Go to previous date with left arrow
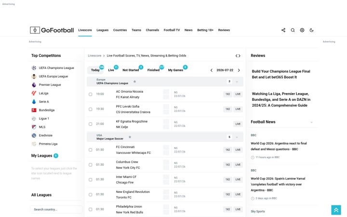This screenshot has height=217, width=347. click(212, 70)
